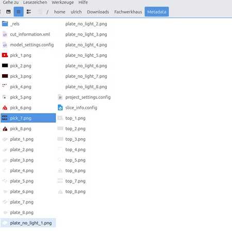232x232 pixels.
Task: Click pick_3.png dark thumbnail
Action: pos(5,76)
